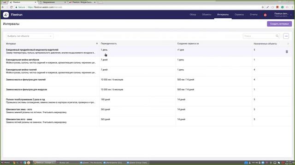Open the Zoom Group Chat taskbar window
295x165 pixels.
tap(137, 163)
